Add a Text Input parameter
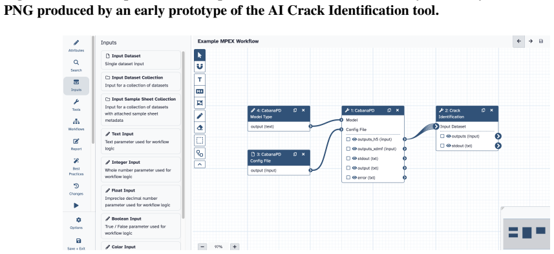554x254 pixels. point(141,141)
